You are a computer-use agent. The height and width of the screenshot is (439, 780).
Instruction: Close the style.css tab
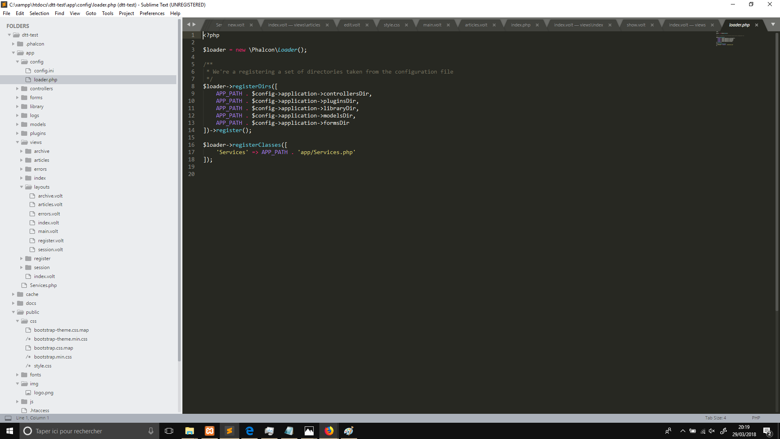[406, 25]
